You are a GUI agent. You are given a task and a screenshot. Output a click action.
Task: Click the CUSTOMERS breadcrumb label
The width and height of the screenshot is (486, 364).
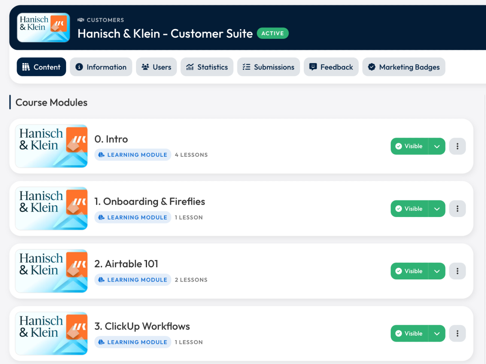(105, 20)
